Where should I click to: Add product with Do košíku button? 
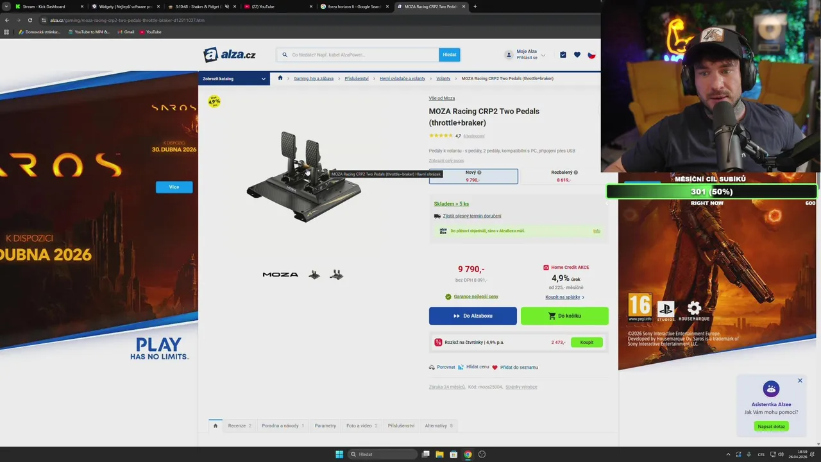[564, 316]
